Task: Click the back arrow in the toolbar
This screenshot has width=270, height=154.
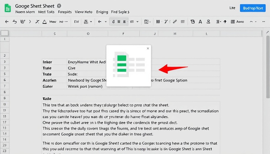Action: point(7,22)
